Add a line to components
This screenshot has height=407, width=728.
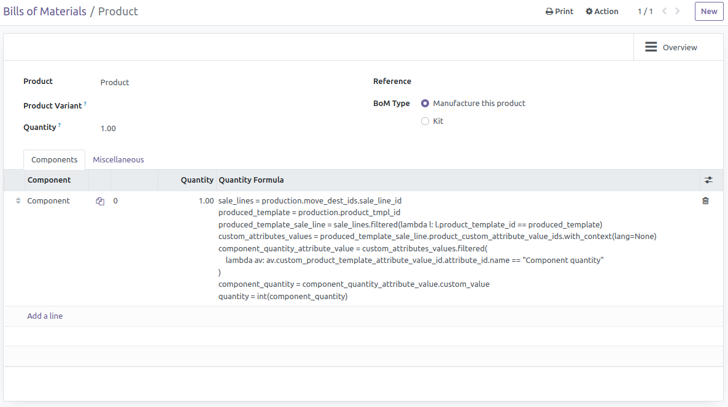point(45,316)
